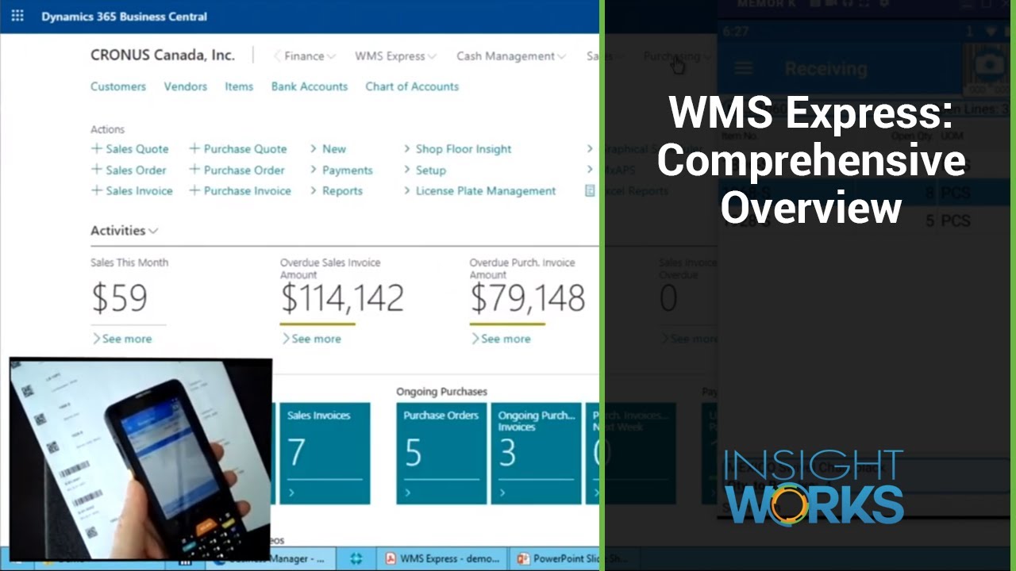Create a new Sales Invoice
1016x571 pixels.
[x=132, y=191]
